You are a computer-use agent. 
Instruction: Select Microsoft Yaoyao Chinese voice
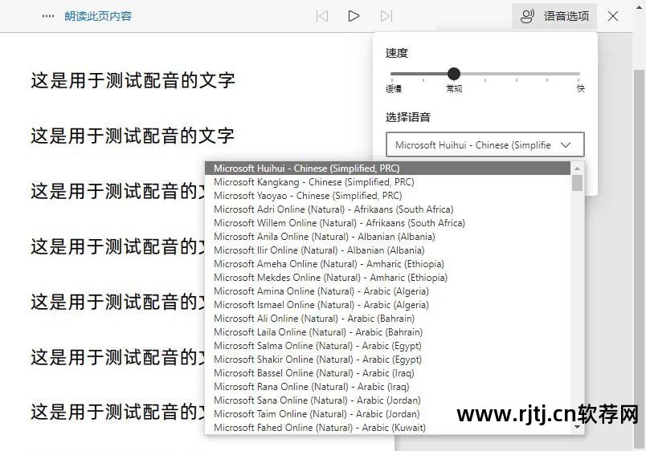click(387, 196)
